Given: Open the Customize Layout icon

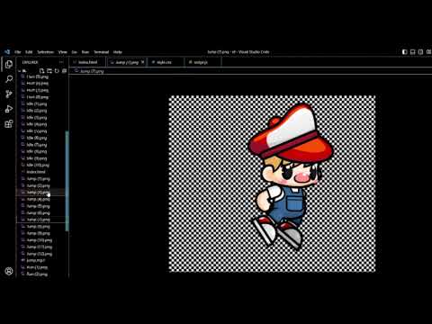Looking at the screenshot, I should 428,52.
